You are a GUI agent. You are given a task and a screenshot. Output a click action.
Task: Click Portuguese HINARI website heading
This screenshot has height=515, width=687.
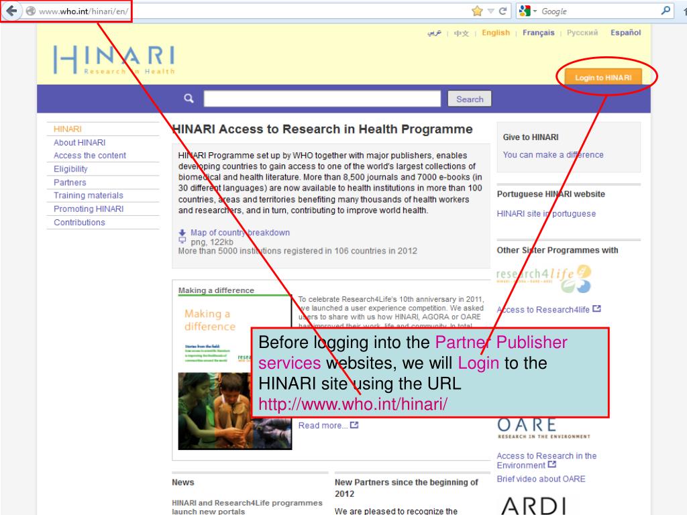[x=551, y=194]
